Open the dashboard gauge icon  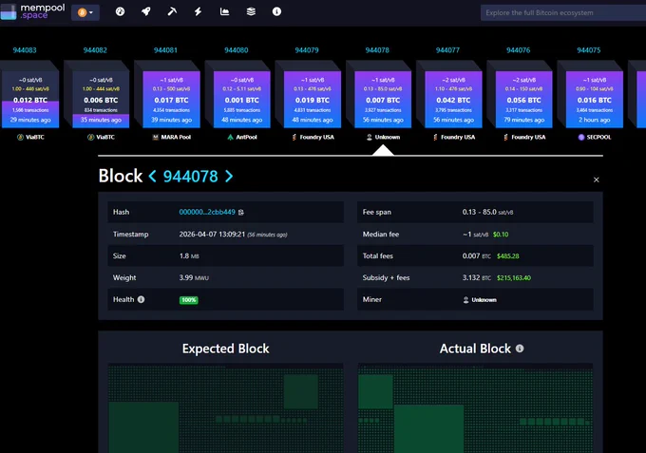pyautogui.click(x=120, y=11)
